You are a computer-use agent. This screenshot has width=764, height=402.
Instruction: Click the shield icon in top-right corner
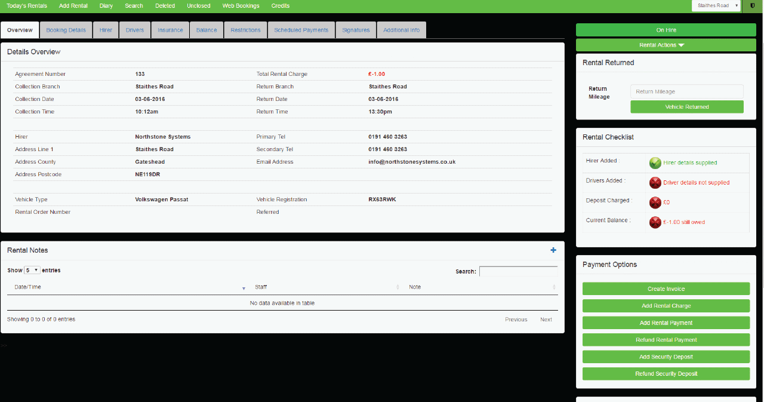[752, 5]
